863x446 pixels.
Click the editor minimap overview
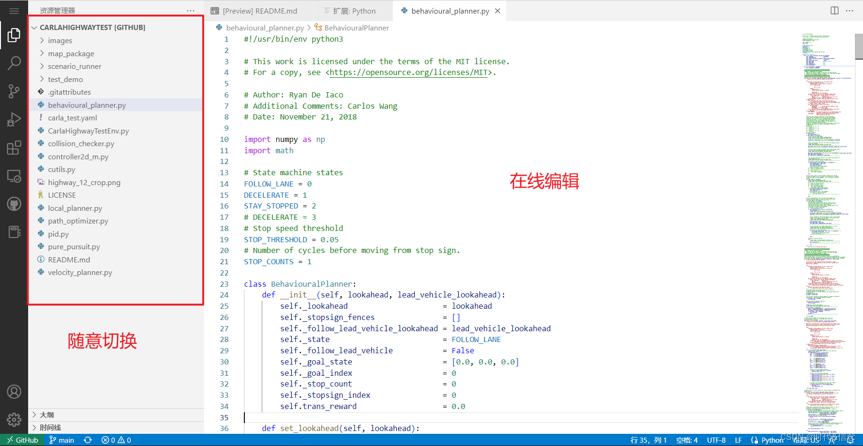[828, 233]
